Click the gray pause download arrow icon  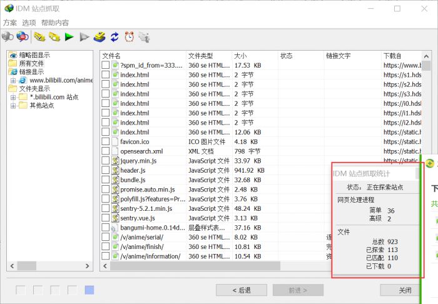tap(84, 37)
